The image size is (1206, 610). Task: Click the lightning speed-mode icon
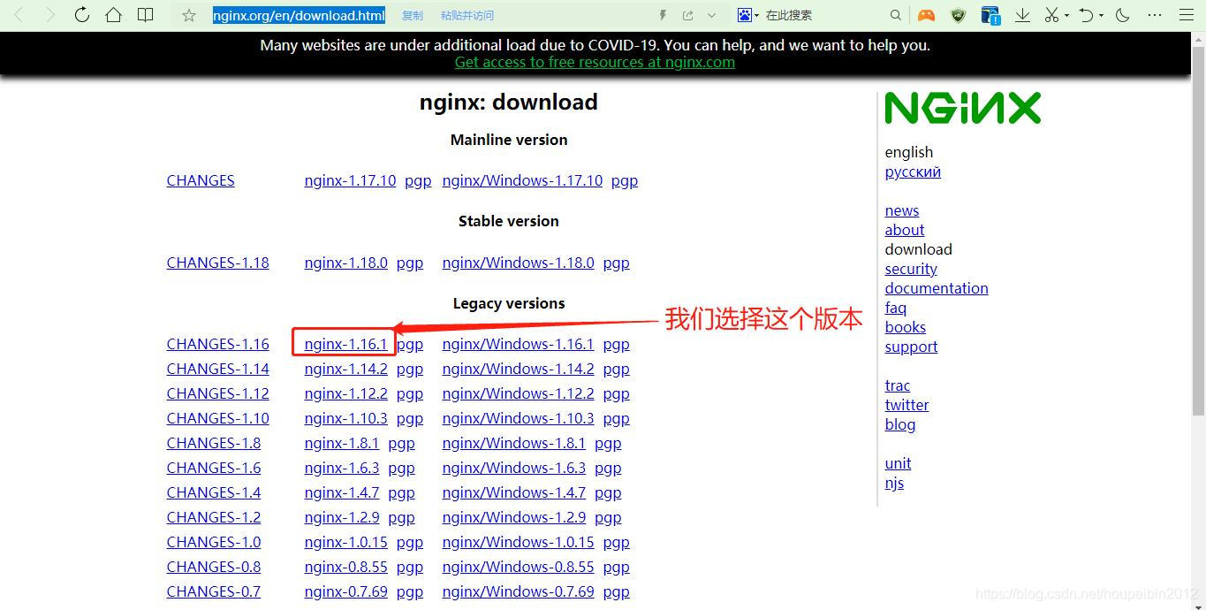coord(663,15)
